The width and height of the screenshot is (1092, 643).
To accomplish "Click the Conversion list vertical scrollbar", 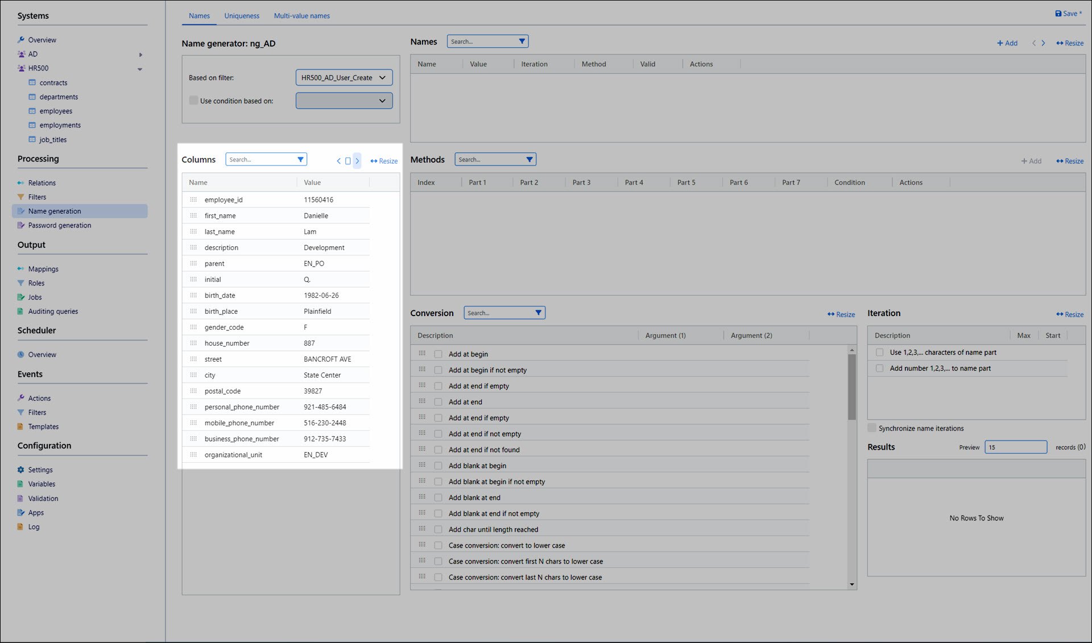I will [x=851, y=387].
